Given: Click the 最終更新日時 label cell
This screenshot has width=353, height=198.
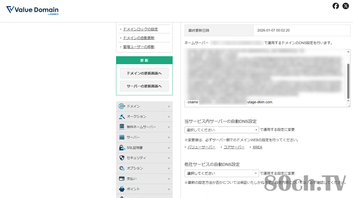Looking at the screenshot, I should [219, 30].
